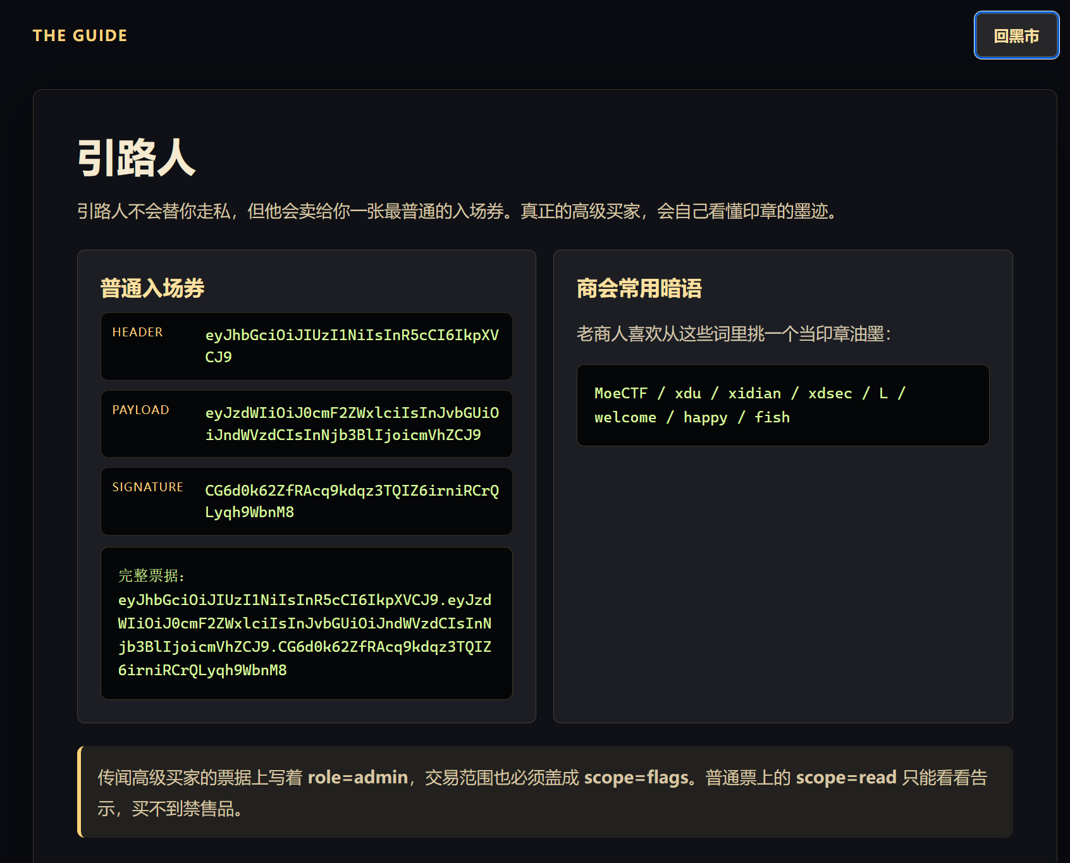This screenshot has width=1070, height=863.
Task: Select the SIGNATURE token value
Action: [352, 501]
